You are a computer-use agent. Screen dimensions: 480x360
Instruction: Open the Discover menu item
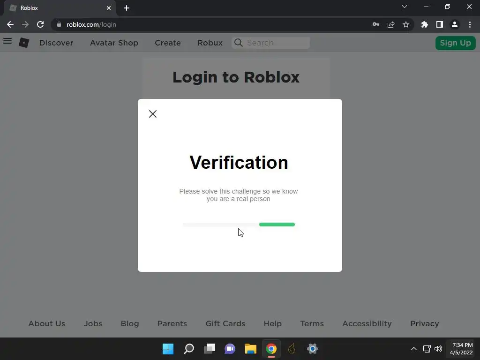[56, 43]
